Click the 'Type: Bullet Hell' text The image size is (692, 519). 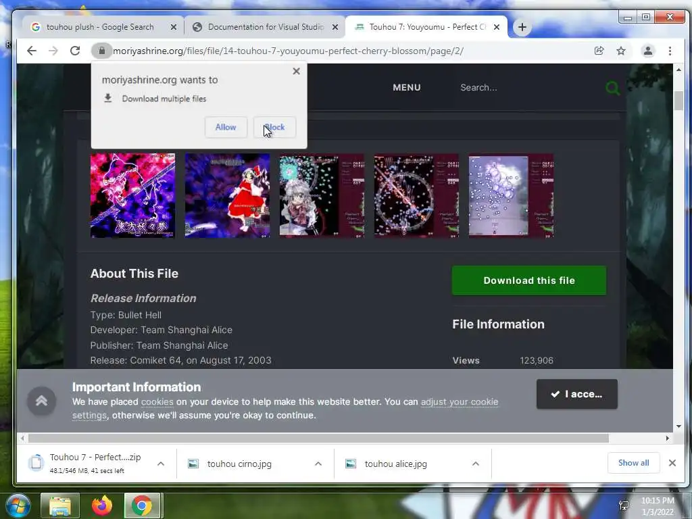126,315
